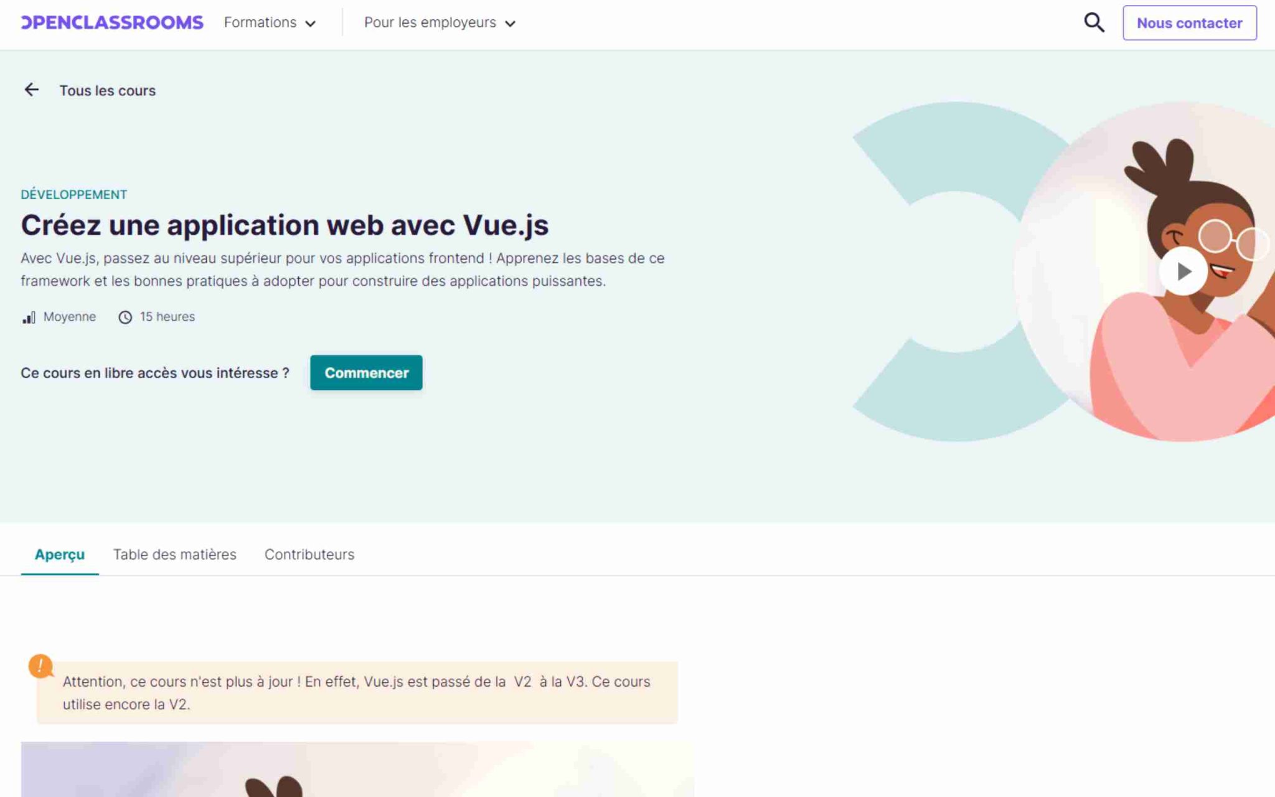Switch to the Aperçu tab
Screen dimensions: 1275x797
tap(60, 554)
